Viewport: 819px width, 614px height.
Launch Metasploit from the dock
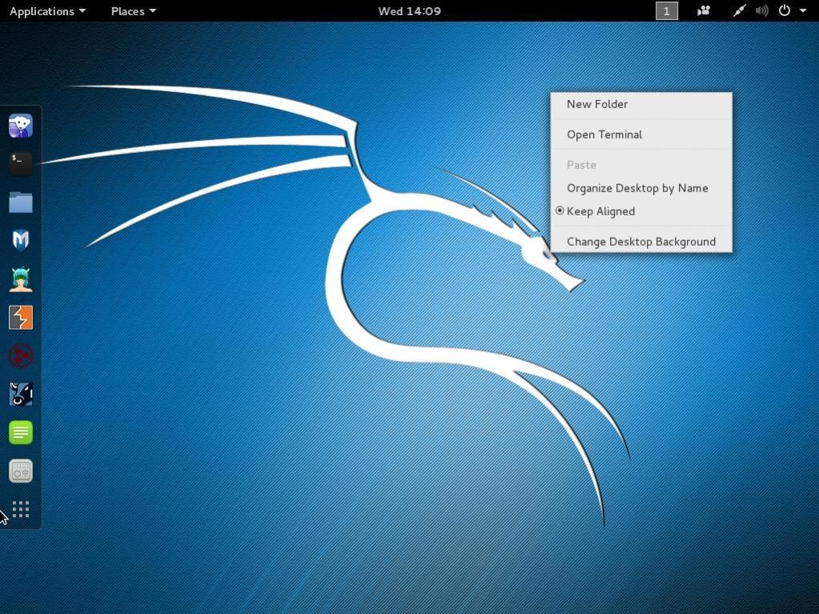(x=21, y=241)
